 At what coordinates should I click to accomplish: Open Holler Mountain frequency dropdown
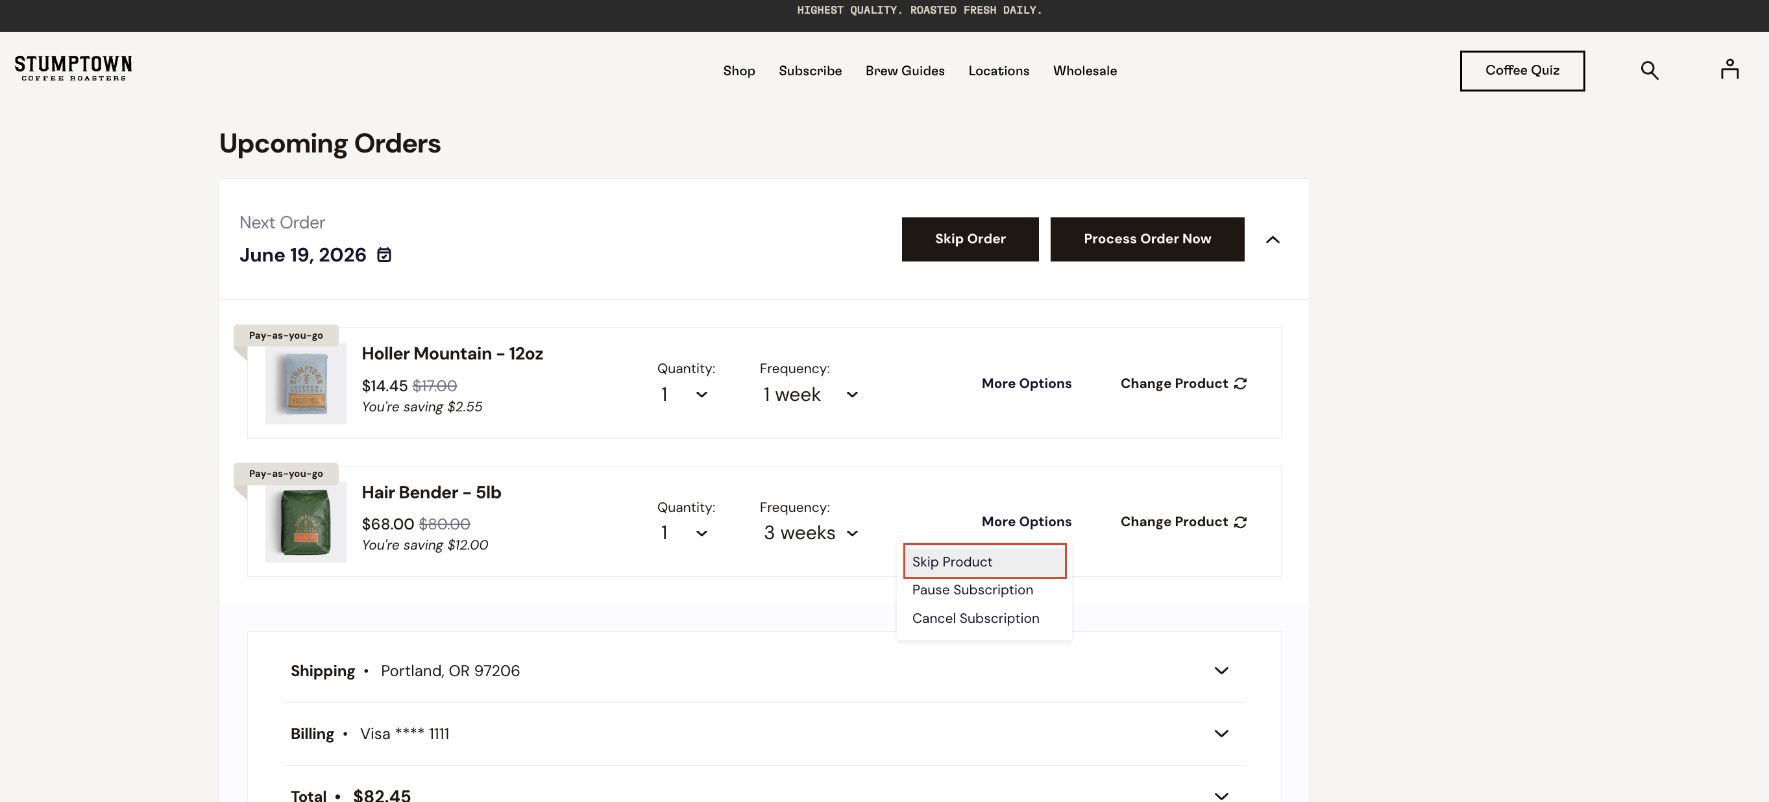pos(811,394)
